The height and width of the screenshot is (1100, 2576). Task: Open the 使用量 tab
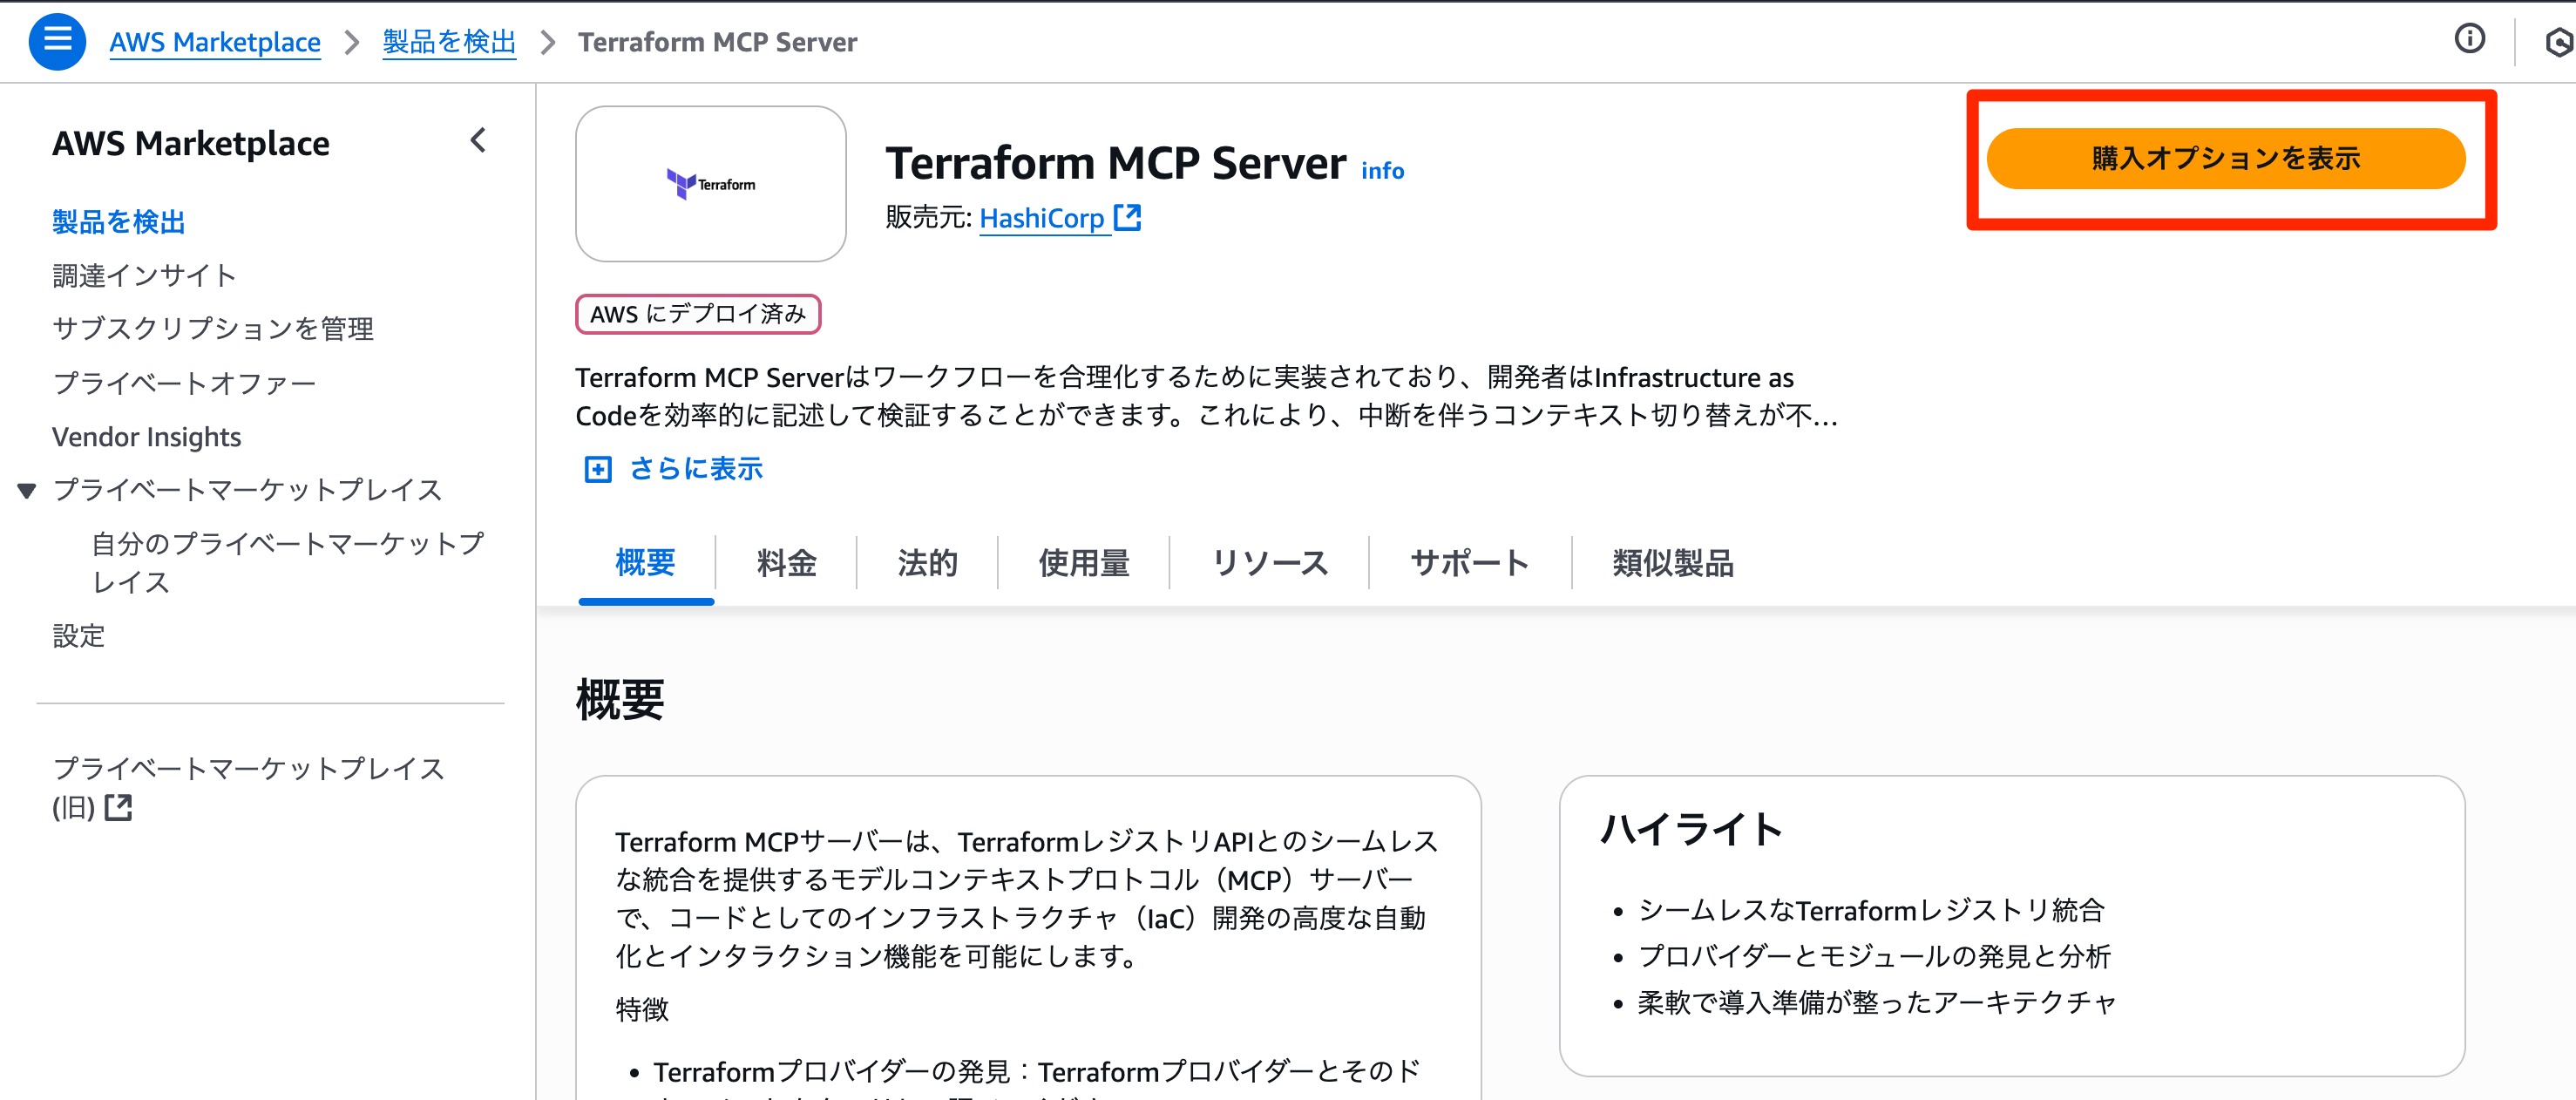coord(1084,563)
